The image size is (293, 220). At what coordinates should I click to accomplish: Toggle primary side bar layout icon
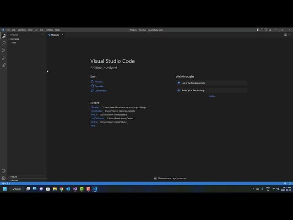pyautogui.click(x=258, y=30)
